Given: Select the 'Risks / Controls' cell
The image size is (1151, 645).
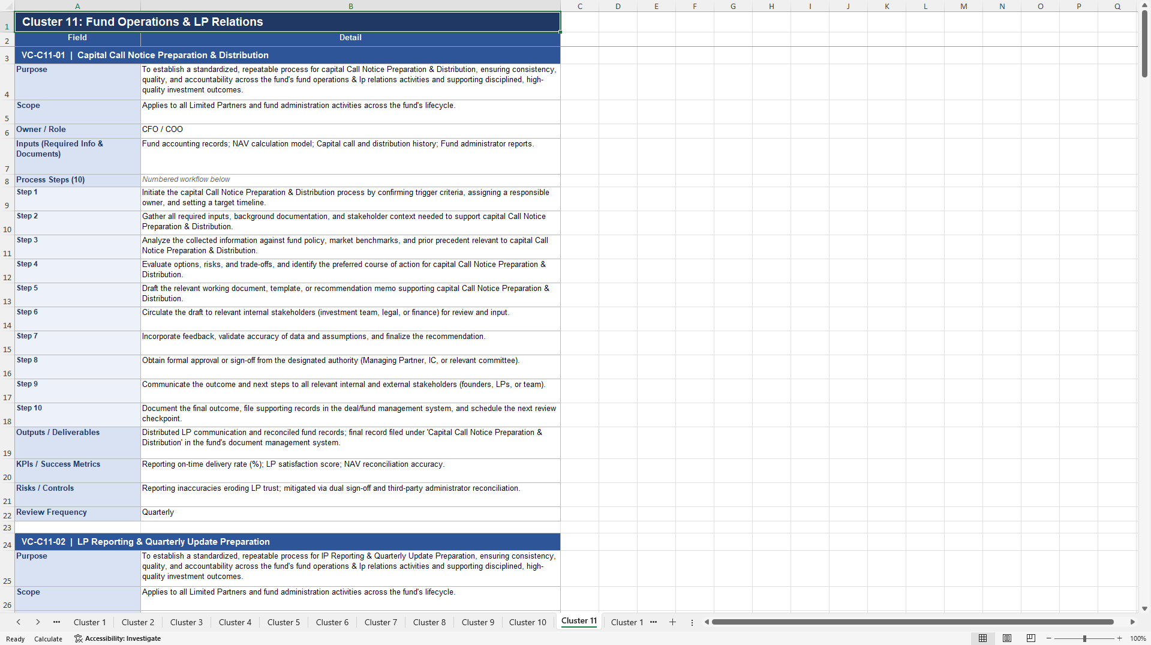Looking at the screenshot, I should [77, 494].
